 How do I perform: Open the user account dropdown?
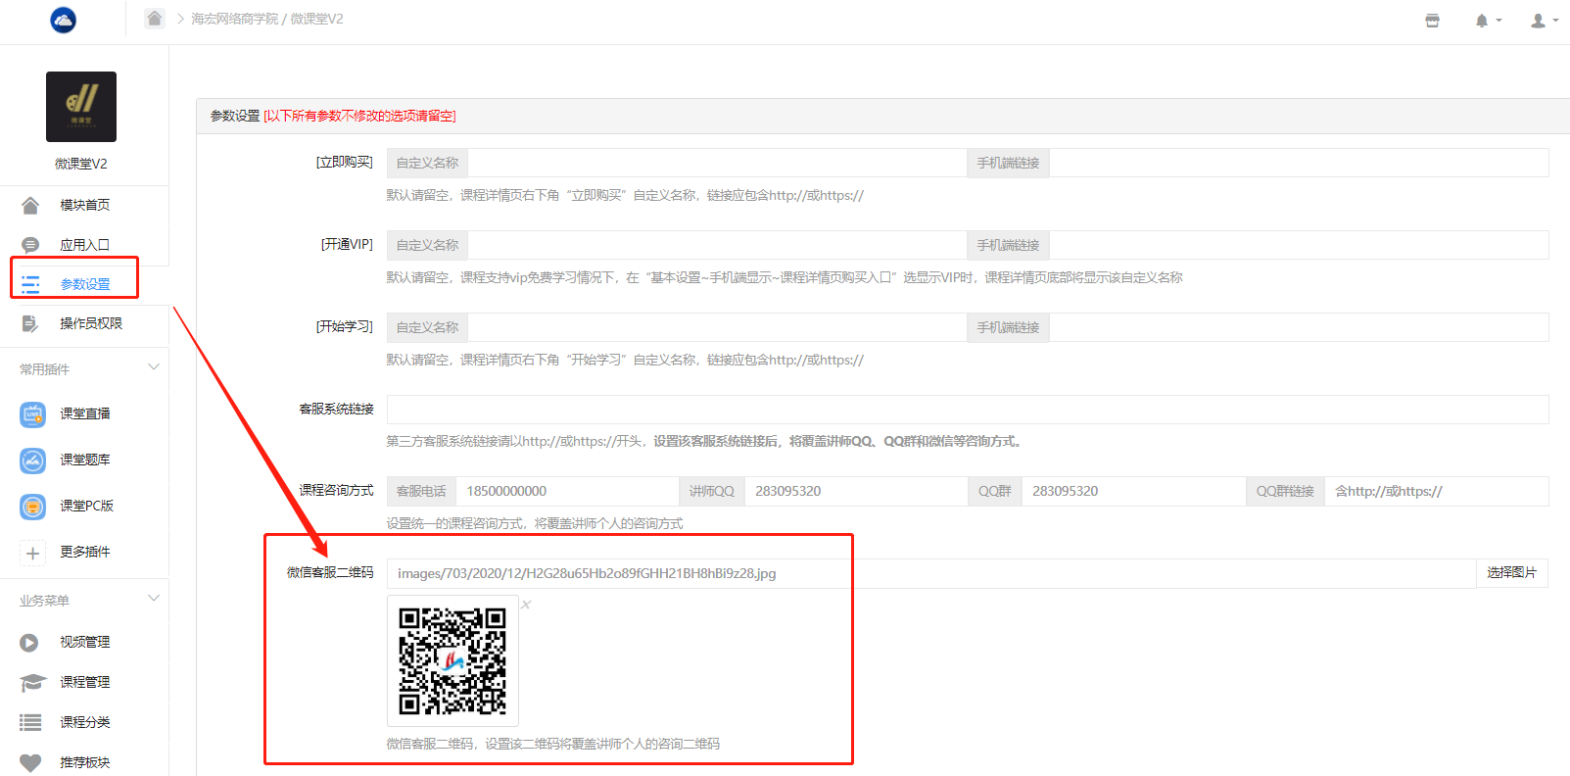[1545, 21]
